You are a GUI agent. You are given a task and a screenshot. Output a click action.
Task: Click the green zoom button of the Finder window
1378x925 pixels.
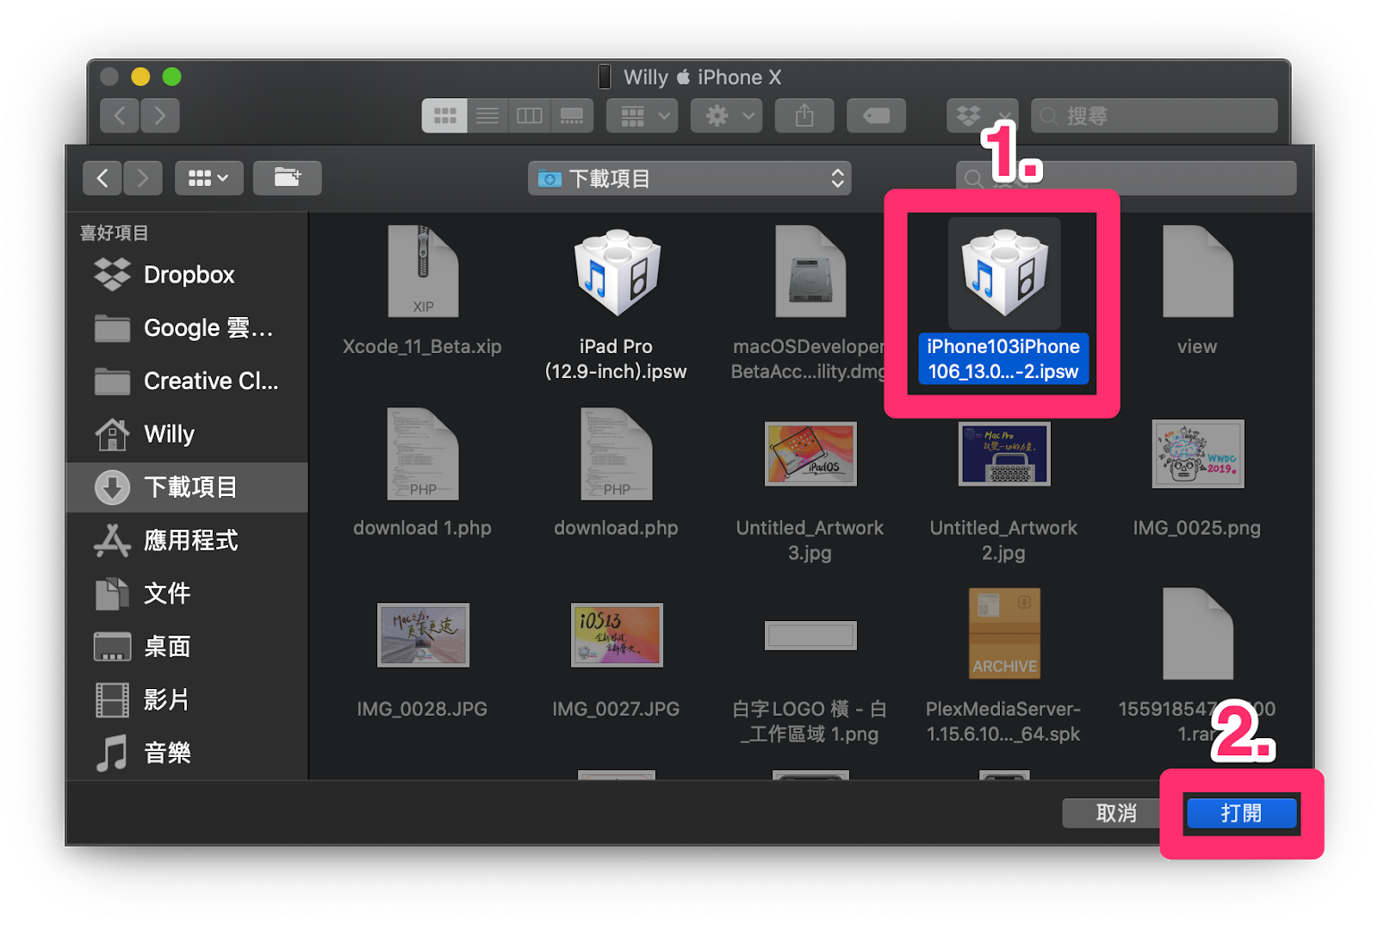(172, 77)
